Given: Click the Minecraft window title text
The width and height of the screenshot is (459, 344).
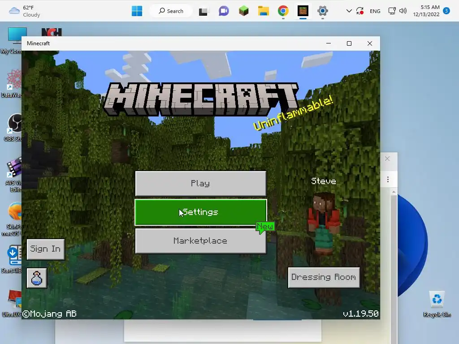Looking at the screenshot, I should pos(39,43).
